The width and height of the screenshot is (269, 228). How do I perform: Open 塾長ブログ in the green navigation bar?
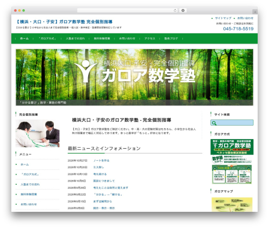point(171,38)
